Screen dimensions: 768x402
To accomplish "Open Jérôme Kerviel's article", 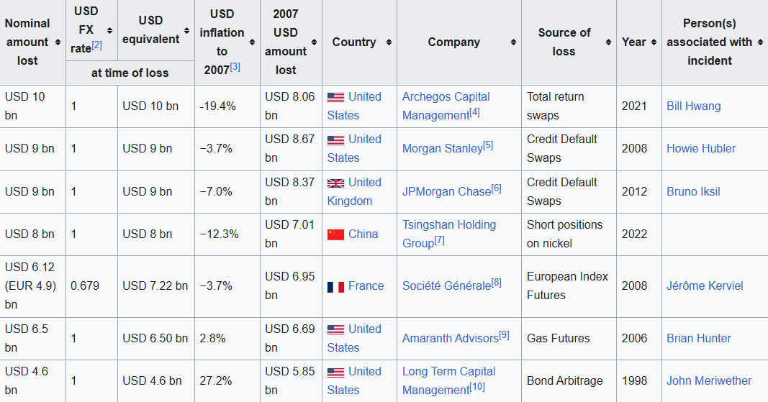I will tap(705, 286).
